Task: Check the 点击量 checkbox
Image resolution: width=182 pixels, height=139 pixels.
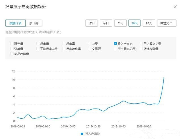Action: 38,44
